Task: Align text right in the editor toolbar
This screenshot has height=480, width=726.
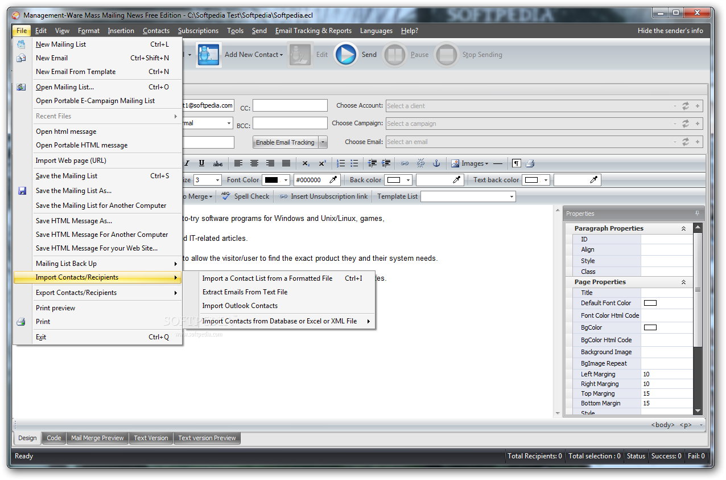Action: 270,163
